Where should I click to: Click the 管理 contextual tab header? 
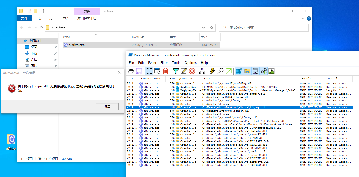click(87, 12)
